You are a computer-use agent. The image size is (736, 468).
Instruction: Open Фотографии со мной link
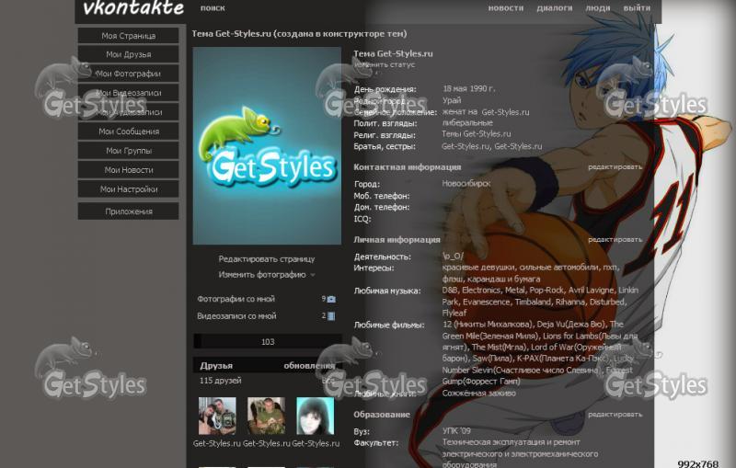[x=236, y=299]
